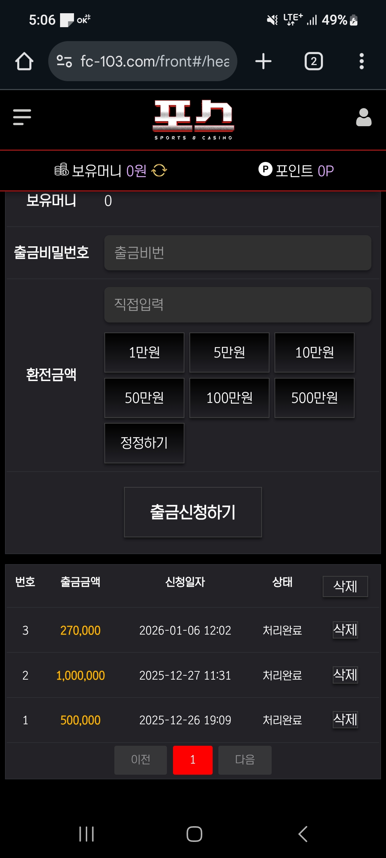The image size is (386, 858).
Task: Delete the 270,000 withdrawal record
Action: pyautogui.click(x=345, y=630)
